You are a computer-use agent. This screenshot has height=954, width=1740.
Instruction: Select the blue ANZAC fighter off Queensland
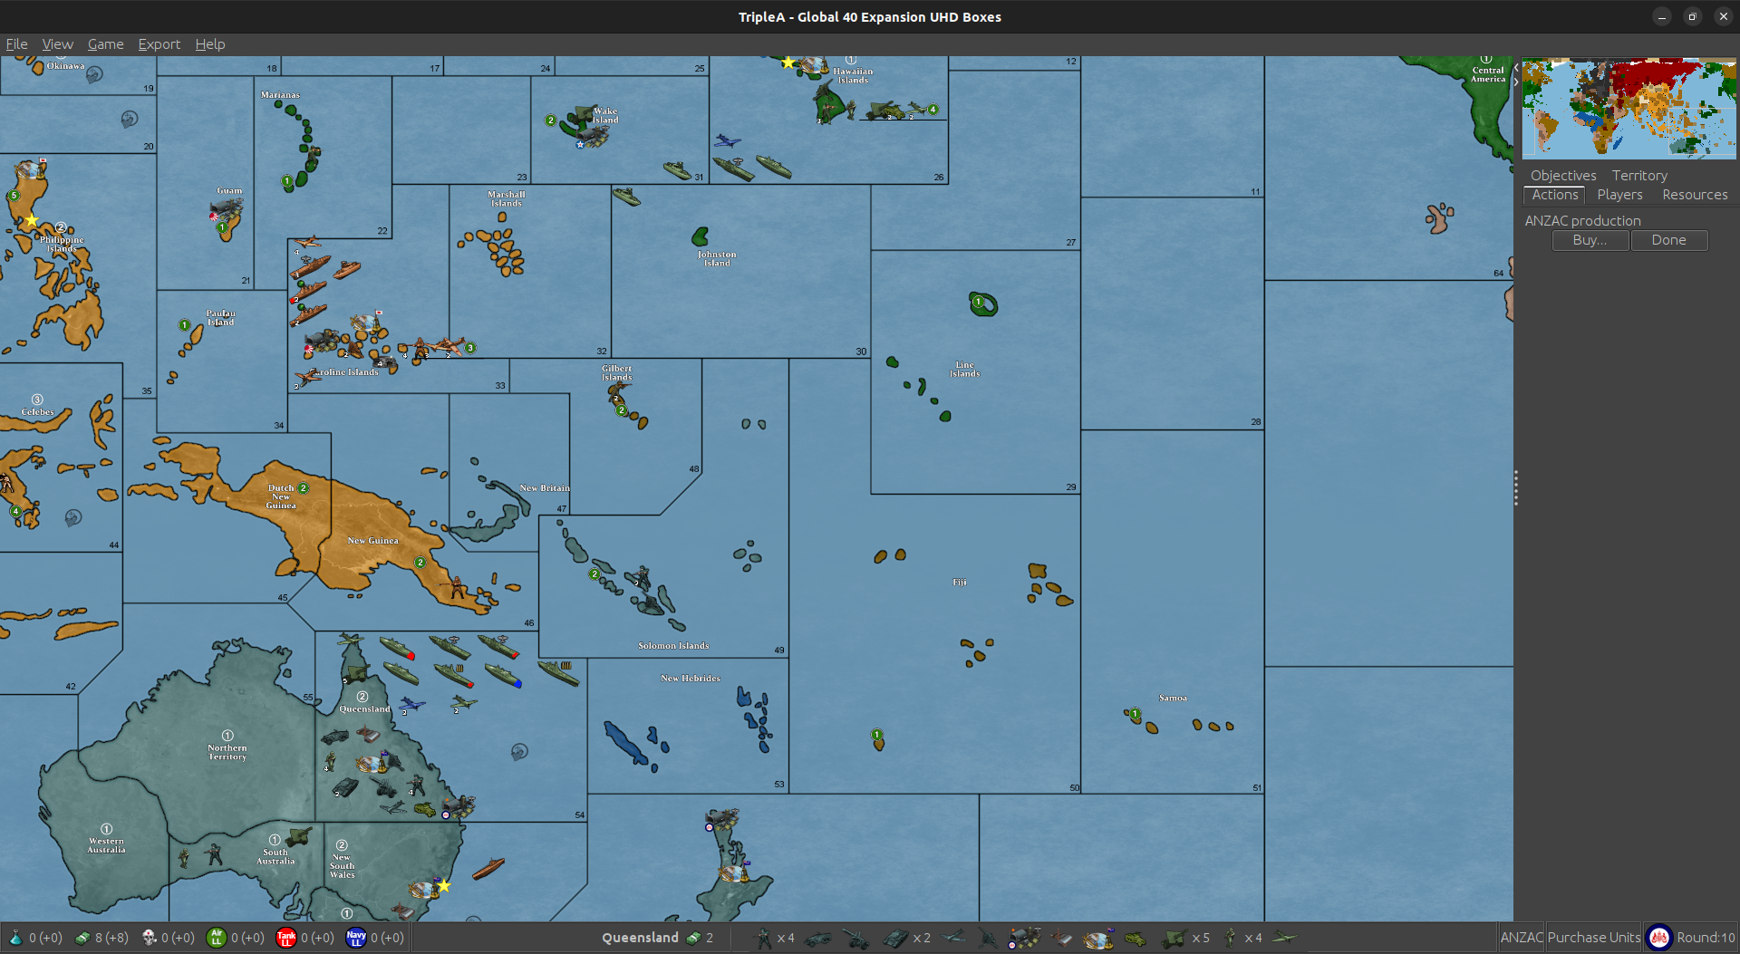tap(412, 704)
